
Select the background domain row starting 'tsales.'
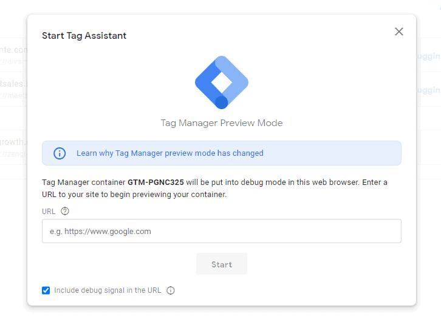(x=13, y=84)
